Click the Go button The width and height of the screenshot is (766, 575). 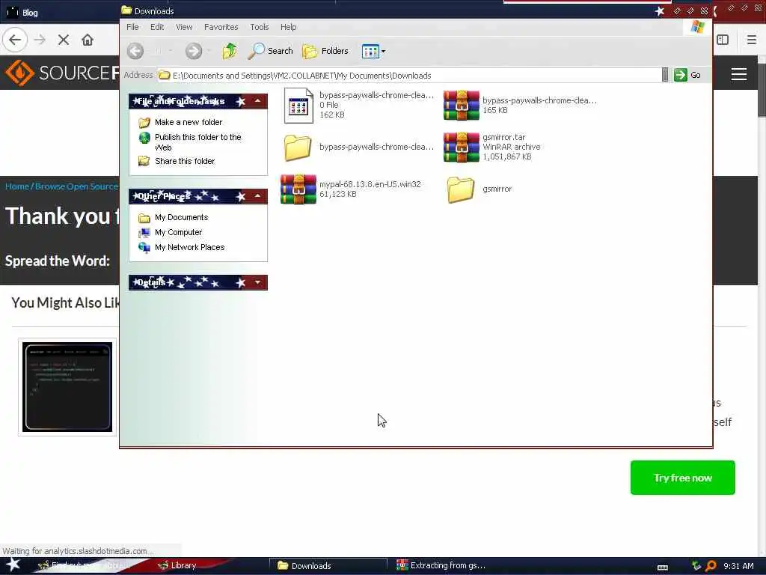pyautogui.click(x=687, y=75)
